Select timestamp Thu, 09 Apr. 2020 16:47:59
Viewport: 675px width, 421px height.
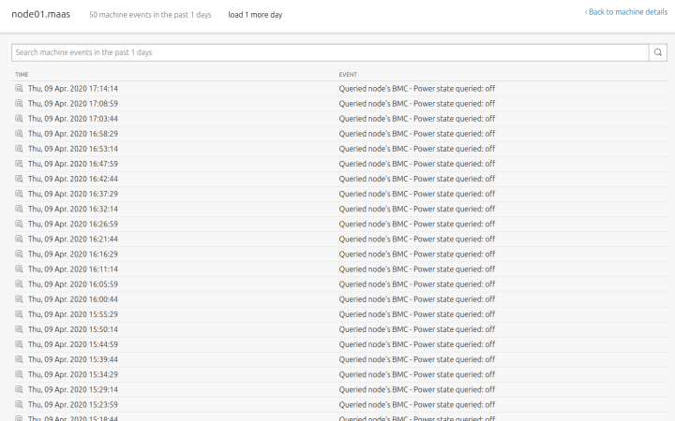(73, 164)
